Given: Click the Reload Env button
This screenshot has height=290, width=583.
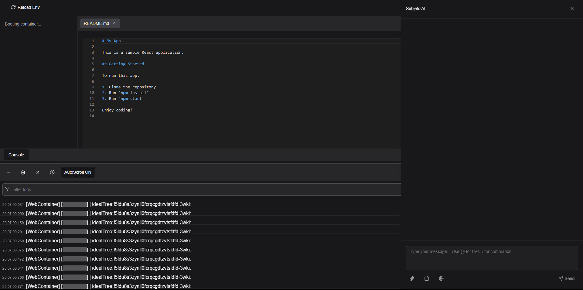Looking at the screenshot, I should point(26,7).
